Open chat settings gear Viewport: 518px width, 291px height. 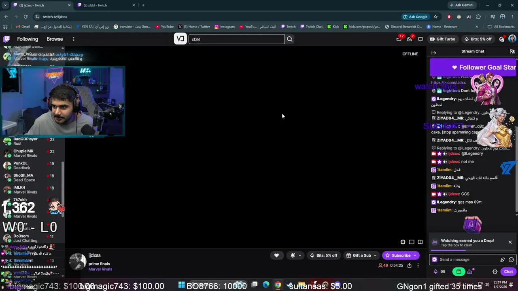click(x=495, y=272)
